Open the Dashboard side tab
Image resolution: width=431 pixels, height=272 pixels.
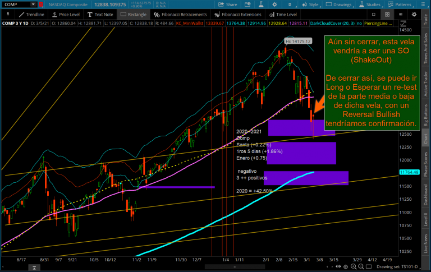(426, 195)
